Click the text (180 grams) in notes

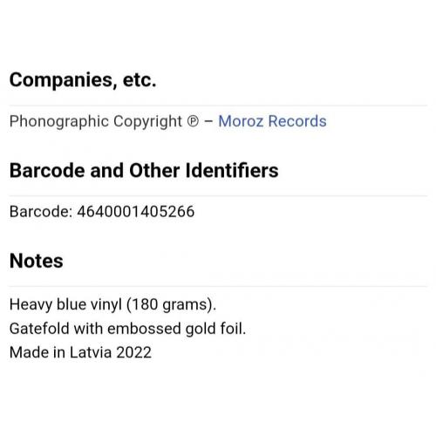click(x=172, y=305)
